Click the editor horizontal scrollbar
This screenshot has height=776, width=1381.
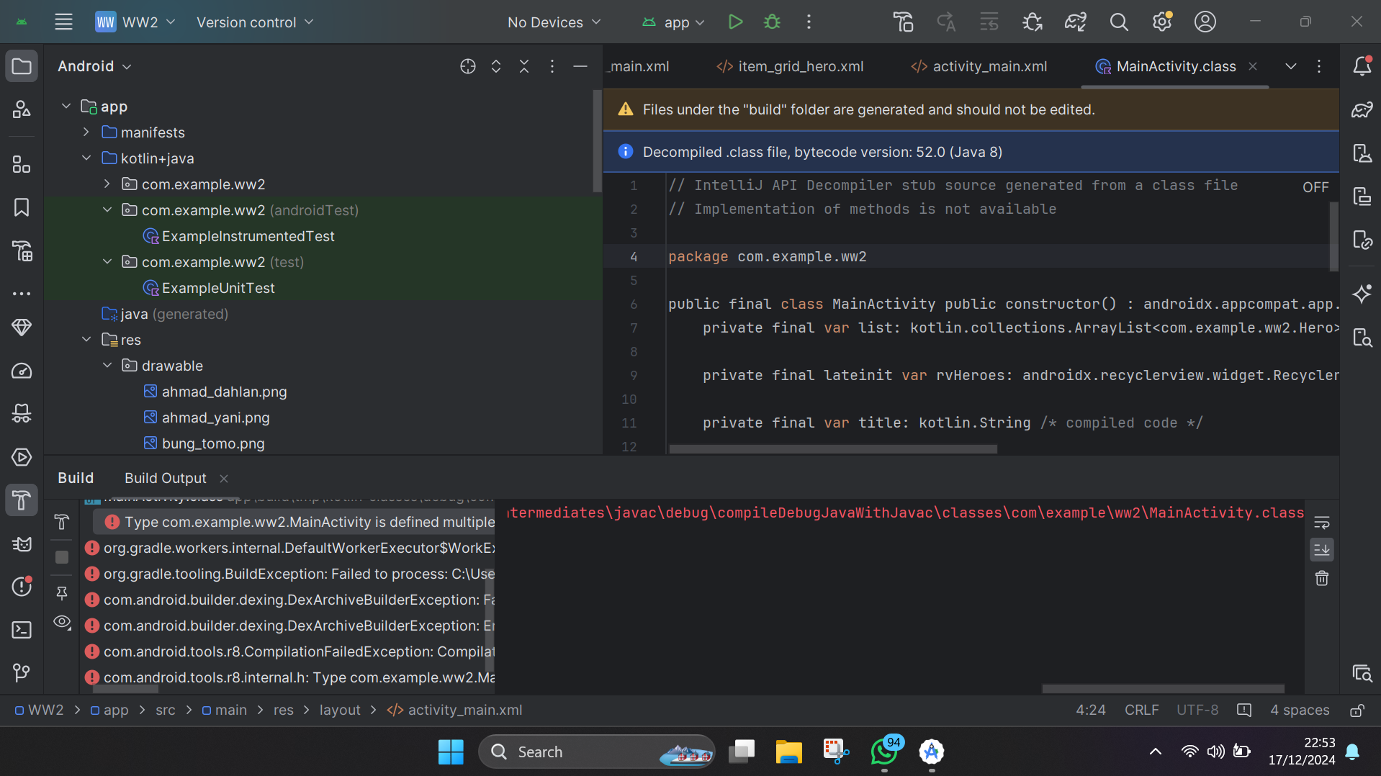(832, 449)
